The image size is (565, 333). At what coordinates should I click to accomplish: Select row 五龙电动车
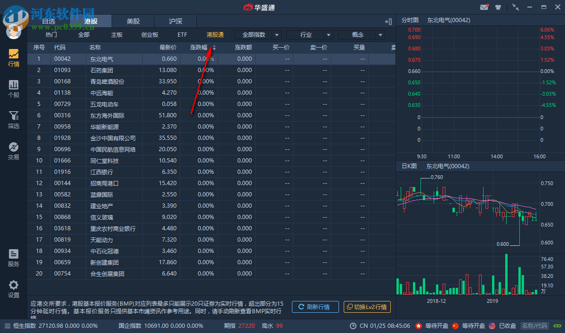(211, 104)
